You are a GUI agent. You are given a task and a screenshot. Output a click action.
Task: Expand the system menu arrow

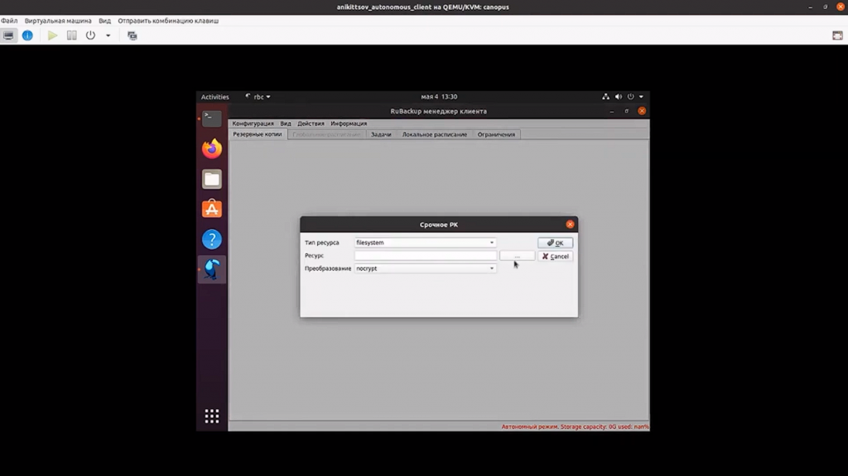pyautogui.click(x=641, y=97)
